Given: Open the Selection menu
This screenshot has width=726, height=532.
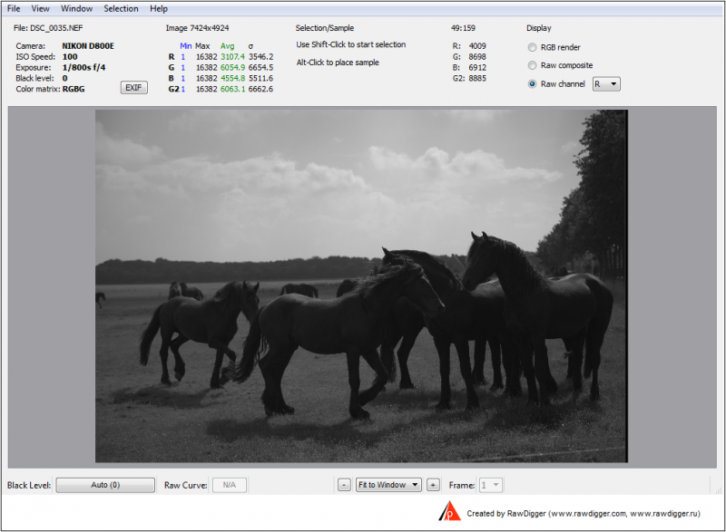Looking at the screenshot, I should (x=121, y=8).
